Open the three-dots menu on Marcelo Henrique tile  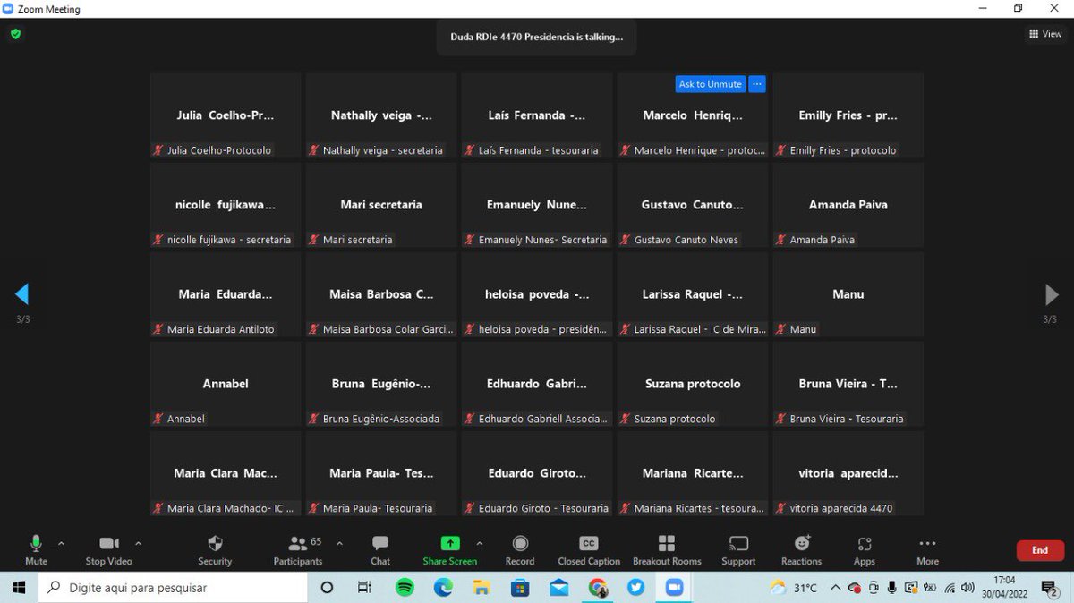click(x=757, y=84)
